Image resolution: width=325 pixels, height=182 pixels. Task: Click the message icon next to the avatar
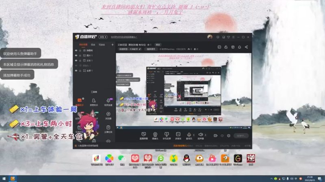tap(218, 37)
